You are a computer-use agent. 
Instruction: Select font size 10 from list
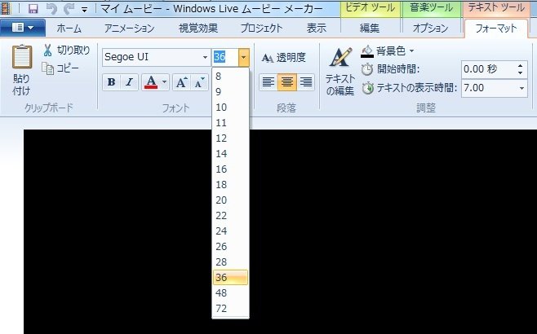click(x=230, y=108)
